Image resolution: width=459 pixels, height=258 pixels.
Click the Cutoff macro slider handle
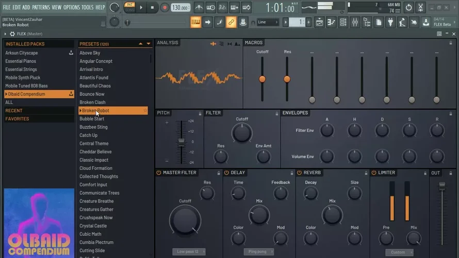pyautogui.click(x=263, y=79)
